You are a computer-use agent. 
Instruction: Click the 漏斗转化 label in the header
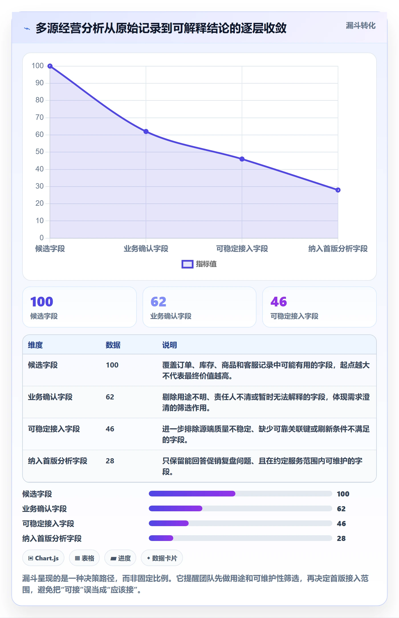pyautogui.click(x=361, y=26)
